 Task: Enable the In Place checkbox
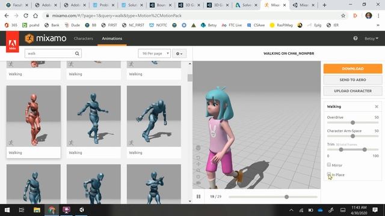(329, 174)
